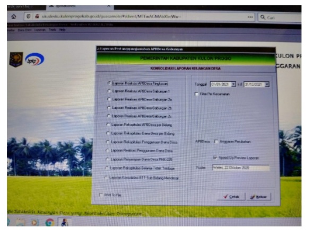Image resolution: width=314 pixels, height=236 pixels.
Task: Open the Laporan menu
Action: point(40,30)
